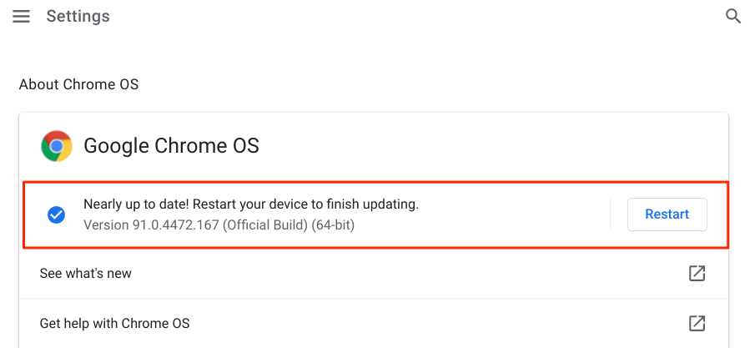Click the '(64-bit)' label
This screenshot has height=348, width=750.
(x=333, y=225)
